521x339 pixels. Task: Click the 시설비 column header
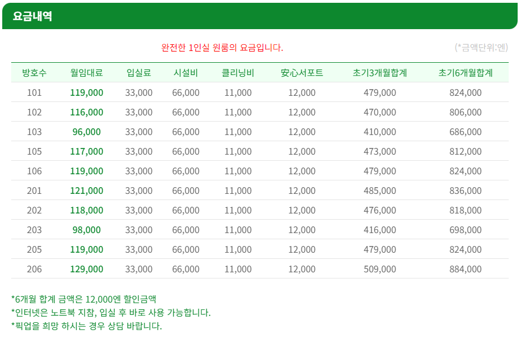pos(185,73)
